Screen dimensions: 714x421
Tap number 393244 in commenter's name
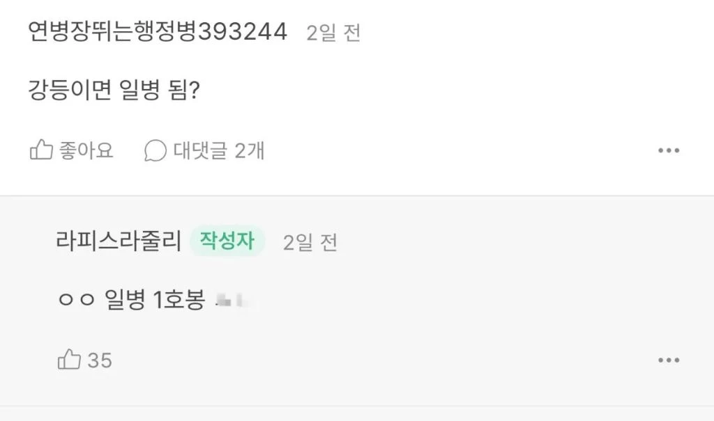click(243, 32)
